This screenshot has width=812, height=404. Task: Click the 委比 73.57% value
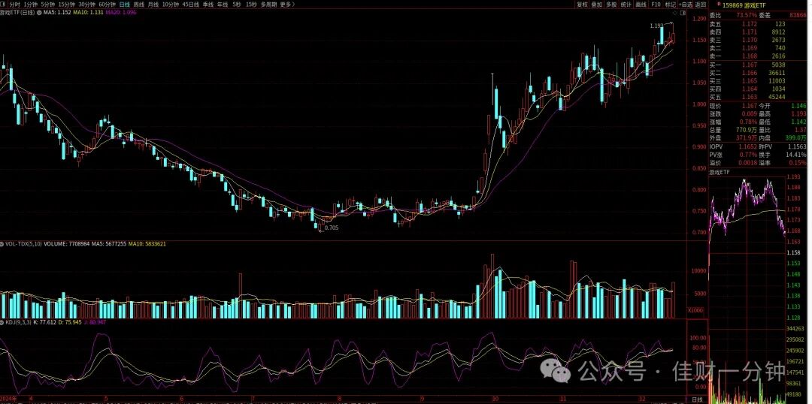point(747,16)
